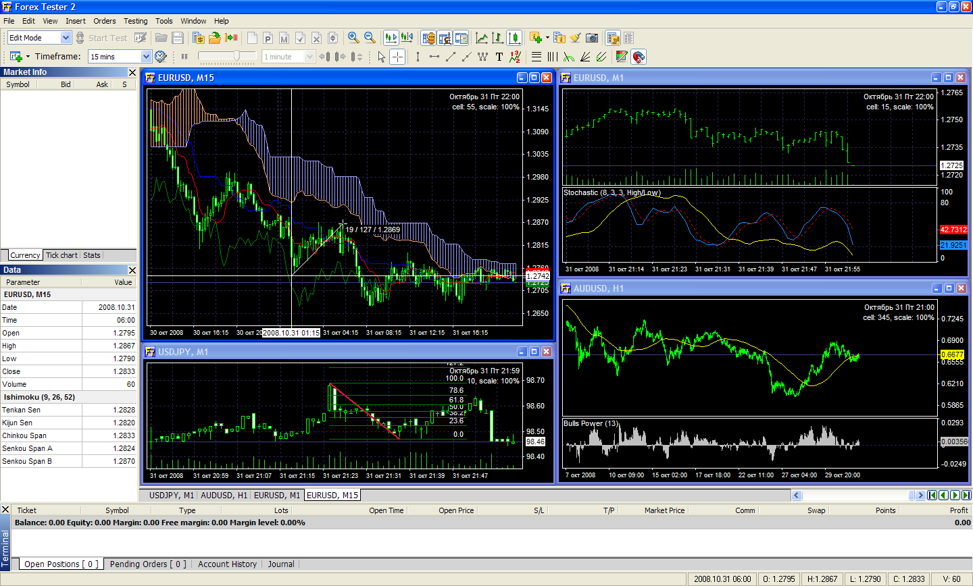Open the Pending Orders tab
Screen dimensions: 973x586
148,564
